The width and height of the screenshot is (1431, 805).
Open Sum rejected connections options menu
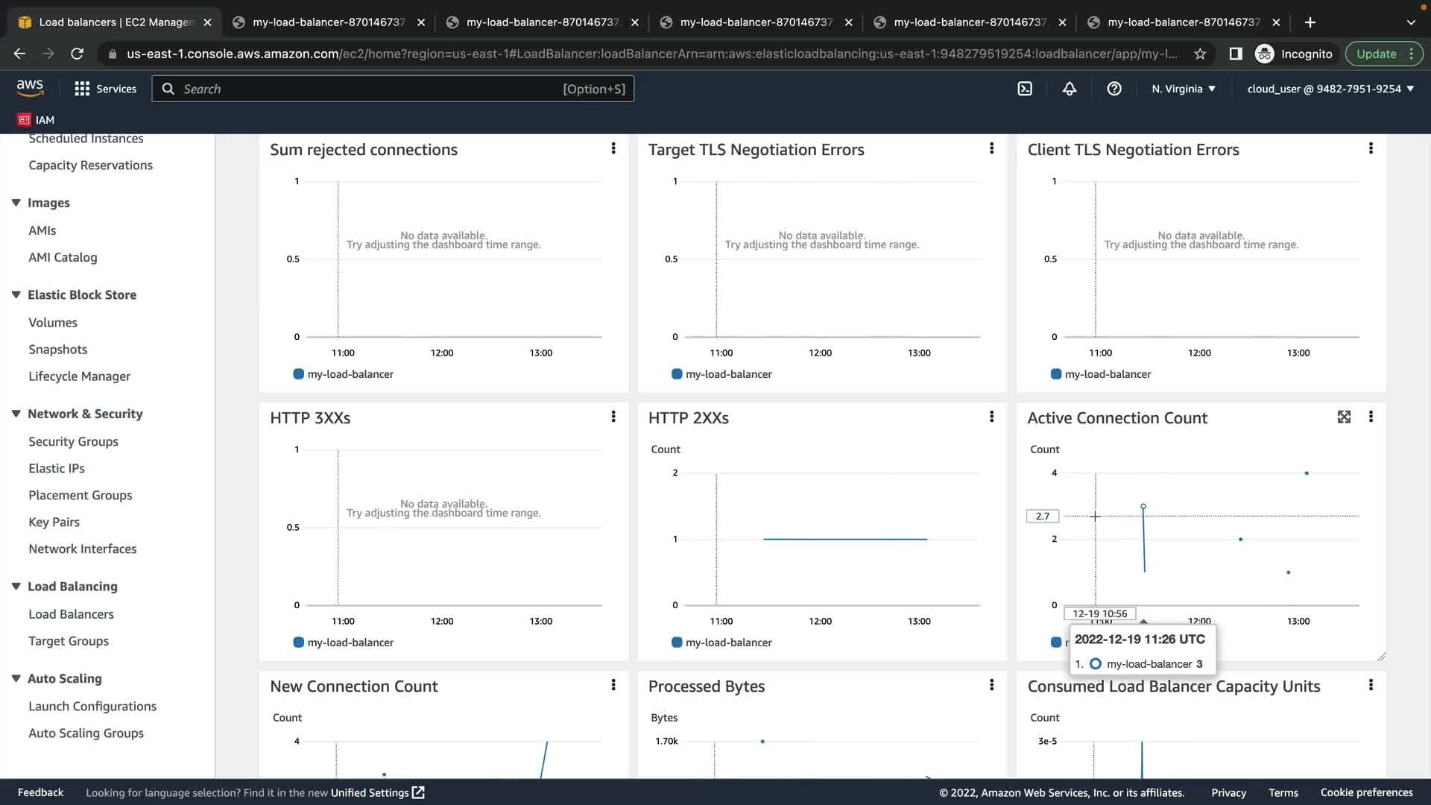(x=613, y=149)
